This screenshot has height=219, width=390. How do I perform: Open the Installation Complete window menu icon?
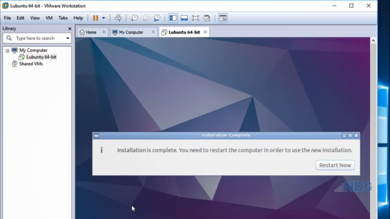(x=96, y=135)
